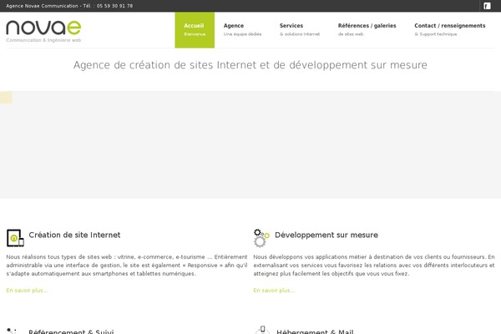Click the phone number text in top bar
This screenshot has width=501, height=334.
click(x=114, y=6)
